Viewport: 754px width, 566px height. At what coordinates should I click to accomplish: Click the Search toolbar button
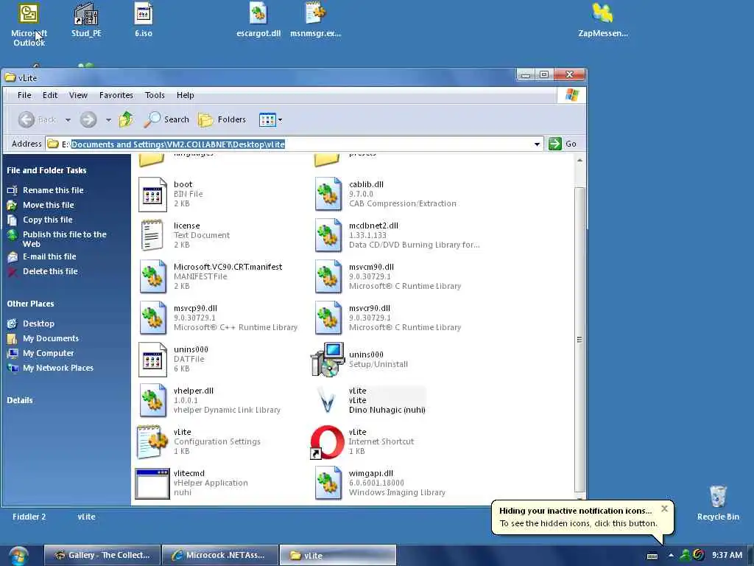coord(167,119)
